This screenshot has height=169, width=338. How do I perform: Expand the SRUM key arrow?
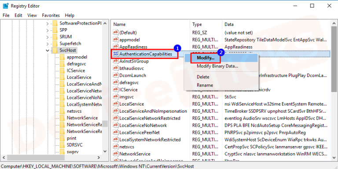(48, 37)
